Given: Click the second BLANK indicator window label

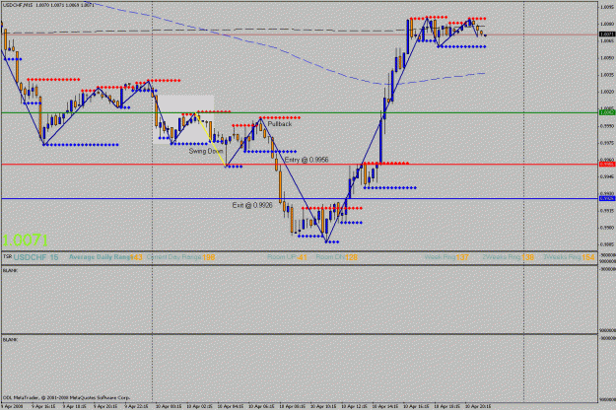Looking at the screenshot, I should click(x=10, y=340).
